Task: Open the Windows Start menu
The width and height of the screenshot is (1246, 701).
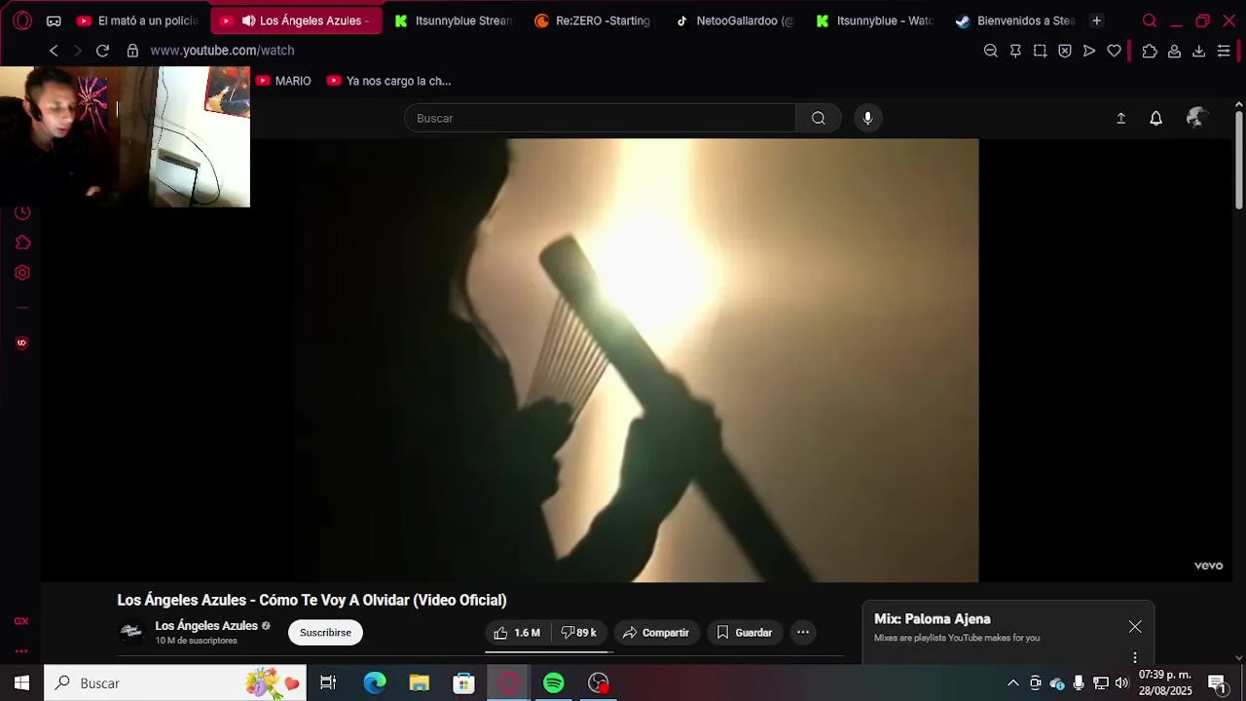Action: click(21, 683)
